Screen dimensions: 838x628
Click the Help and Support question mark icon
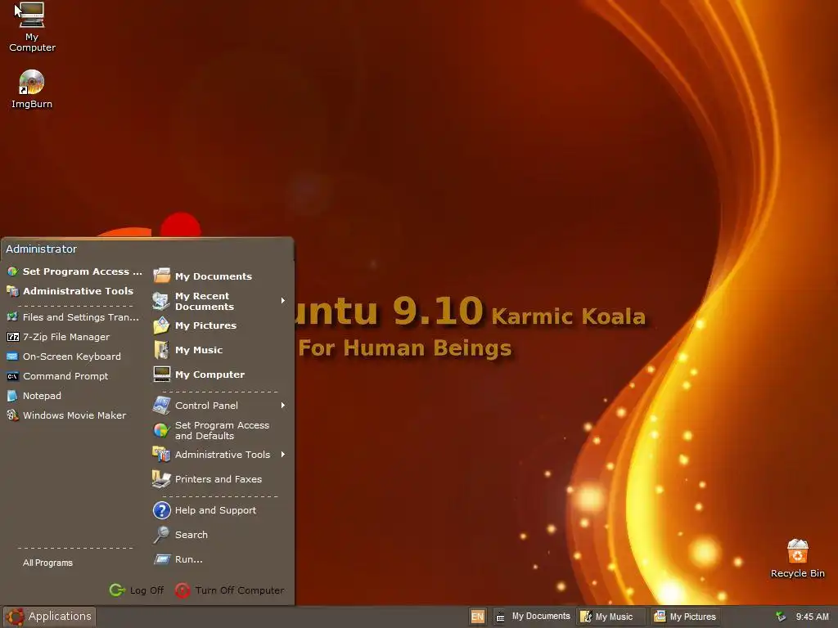tap(161, 510)
